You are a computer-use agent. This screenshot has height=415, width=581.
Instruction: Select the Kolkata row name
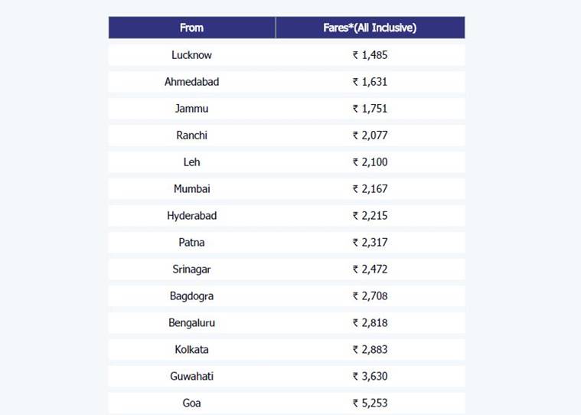coord(191,350)
